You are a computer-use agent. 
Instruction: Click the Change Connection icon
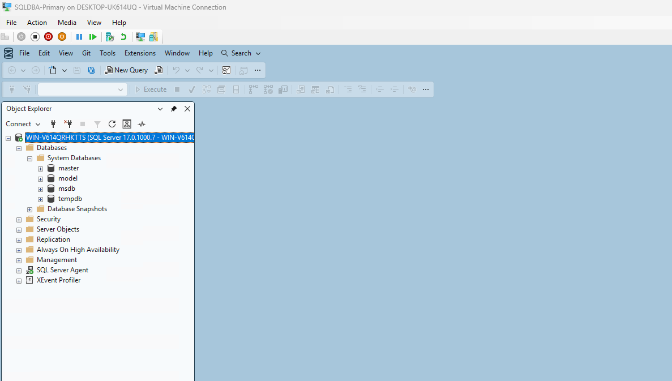[x=27, y=89]
